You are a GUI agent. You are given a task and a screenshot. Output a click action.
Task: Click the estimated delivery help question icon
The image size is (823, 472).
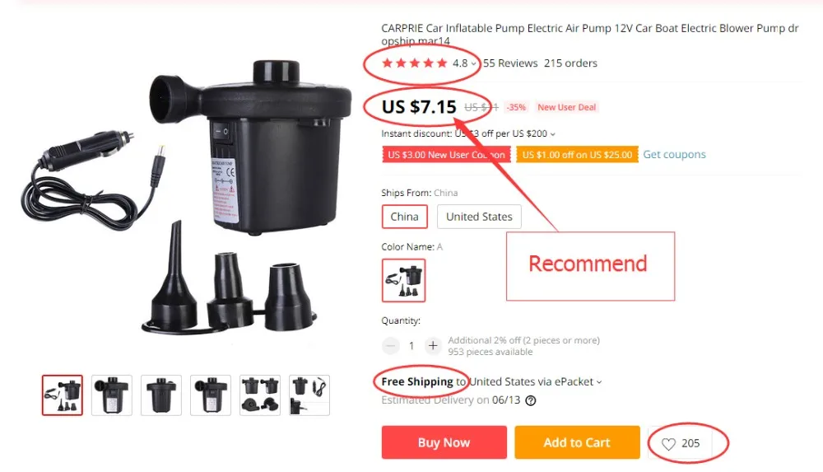point(531,400)
